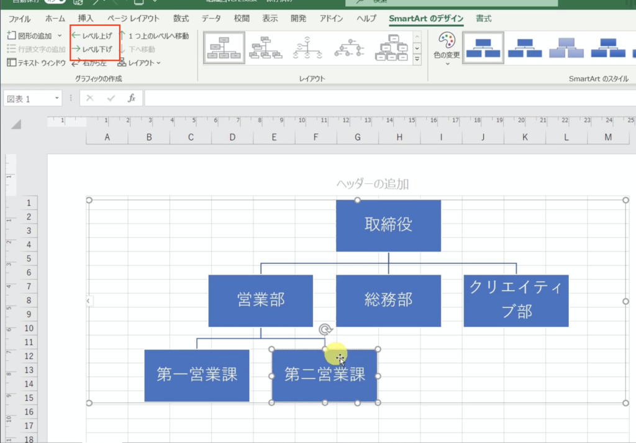
Task: Expand the layouts gallery more button
Action: [417, 59]
